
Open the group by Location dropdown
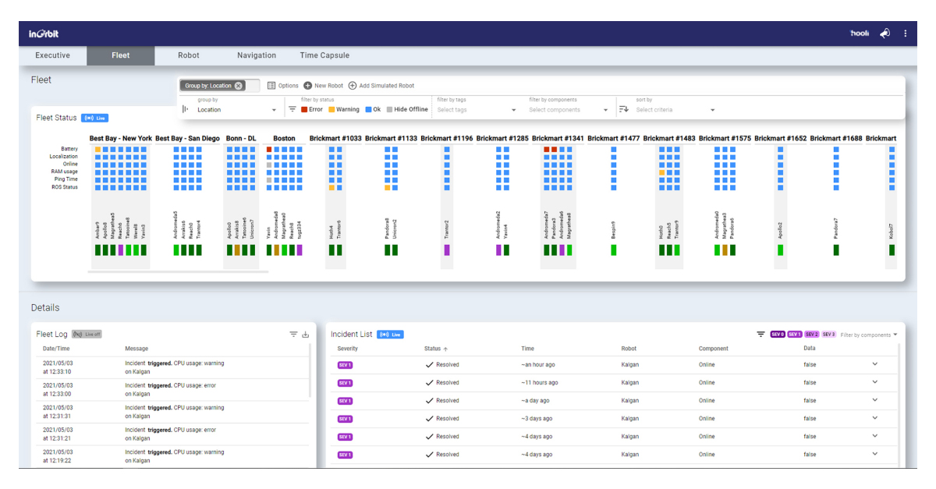point(237,110)
